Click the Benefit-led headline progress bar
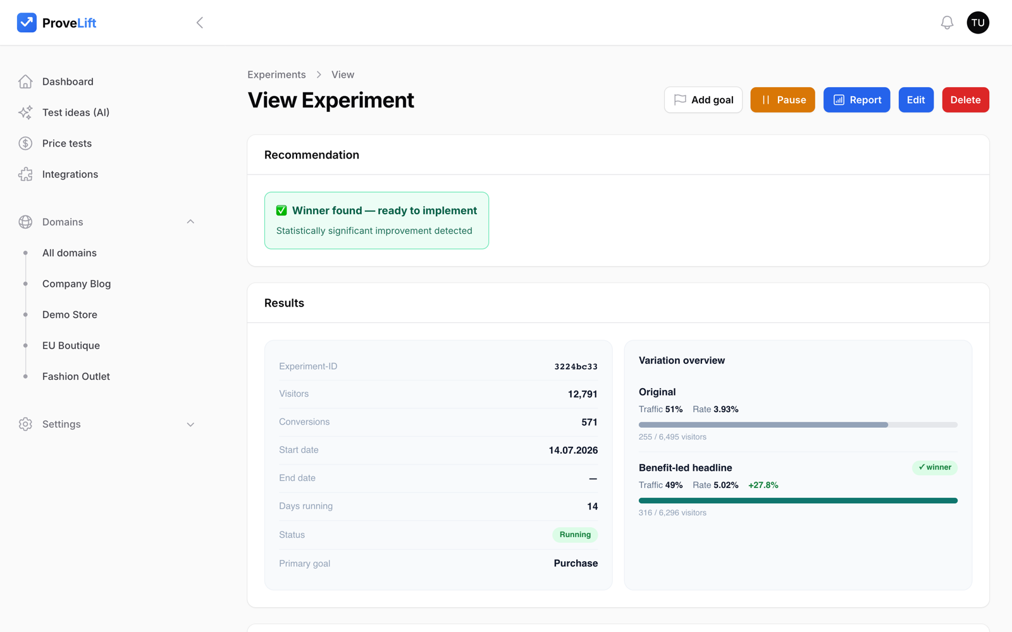Screen dimensions: 1012x632 tap(798, 501)
